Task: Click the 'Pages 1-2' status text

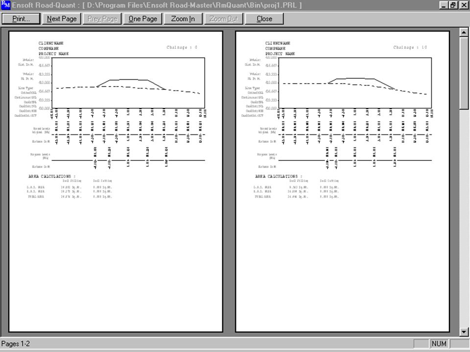Action: (x=16, y=344)
